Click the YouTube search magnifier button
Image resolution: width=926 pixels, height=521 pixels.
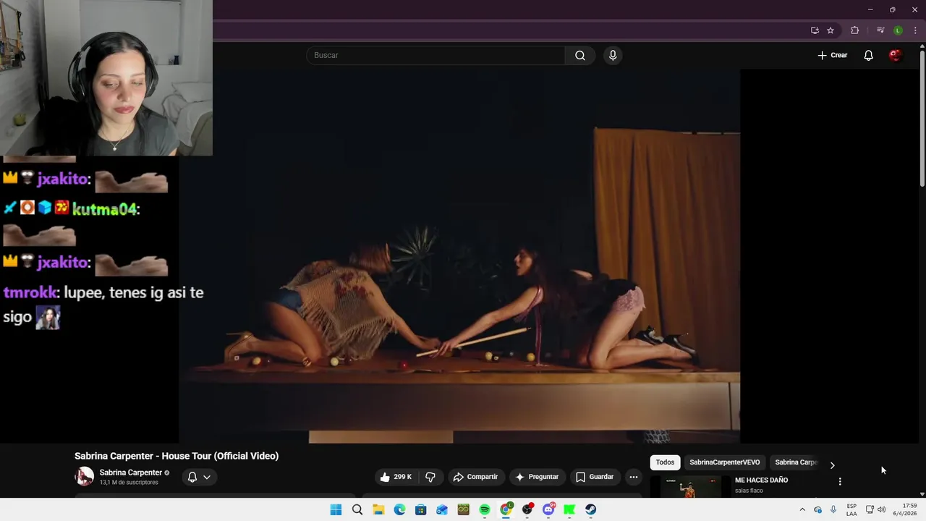point(579,56)
